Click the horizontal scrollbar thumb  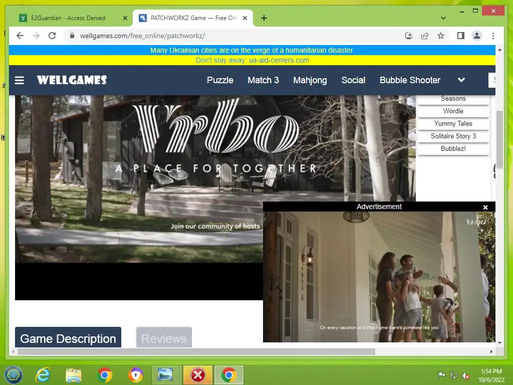pyautogui.click(x=196, y=351)
